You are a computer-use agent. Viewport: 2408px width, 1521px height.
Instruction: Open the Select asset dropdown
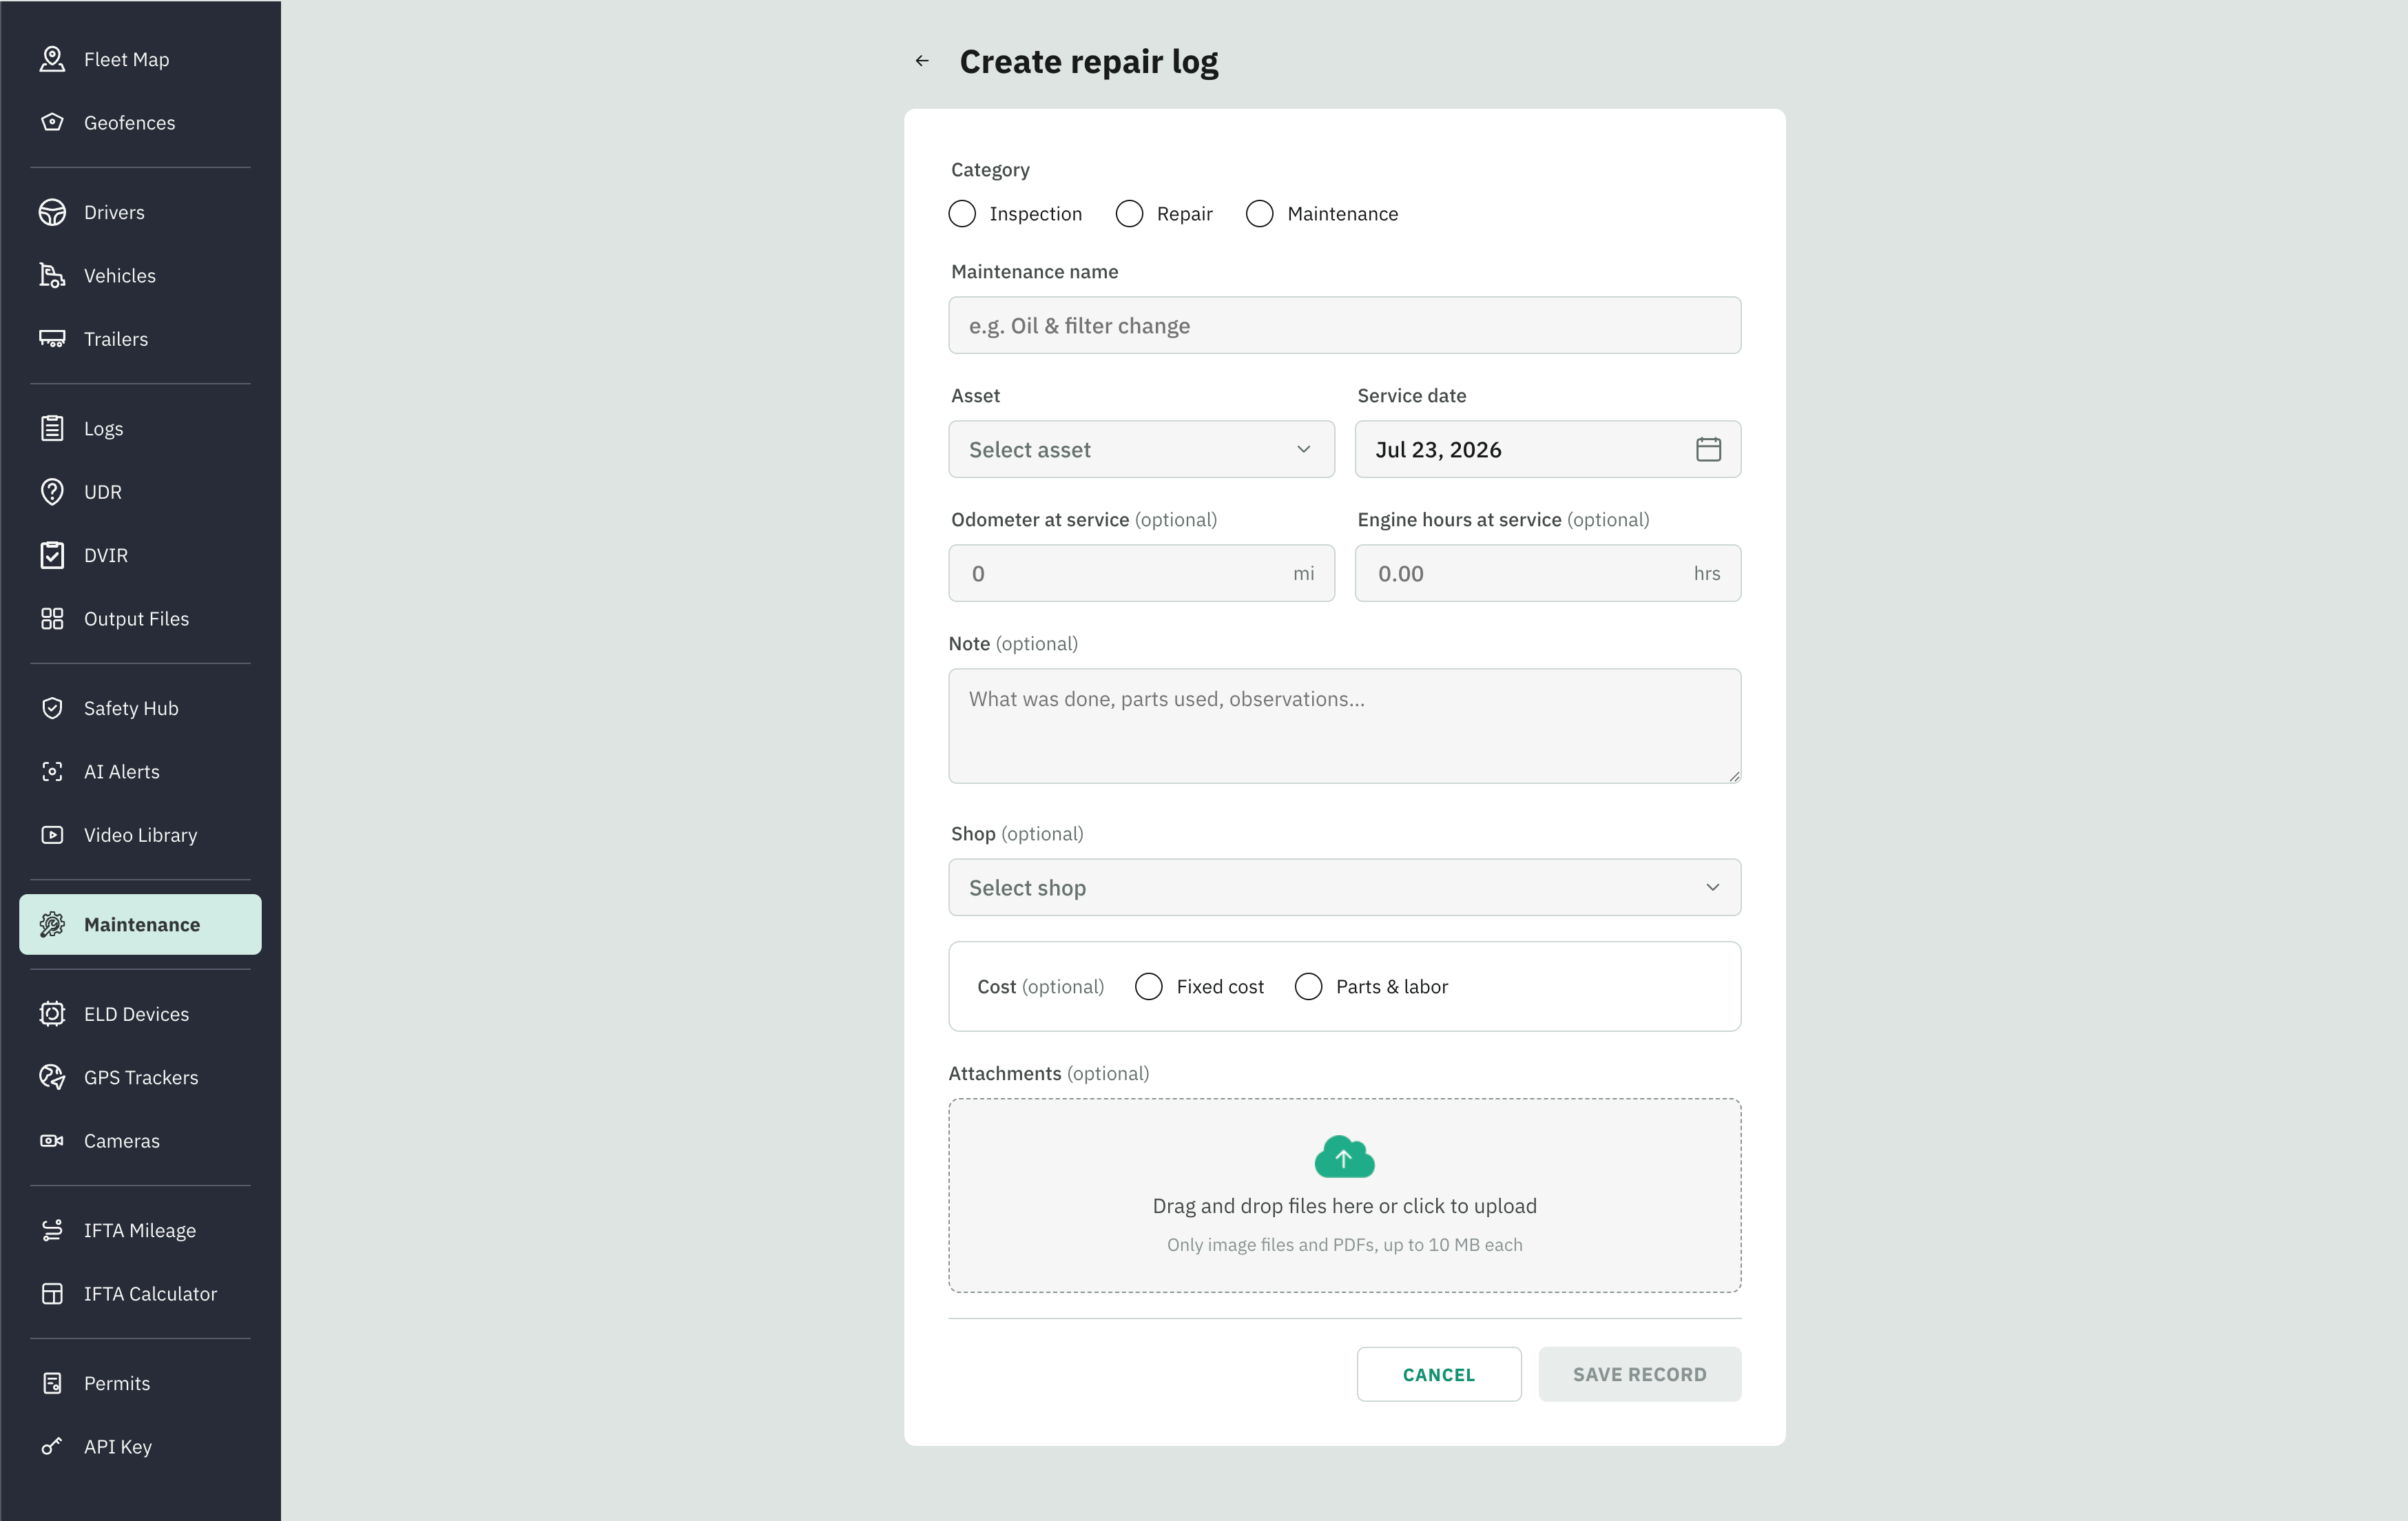click(1141, 449)
